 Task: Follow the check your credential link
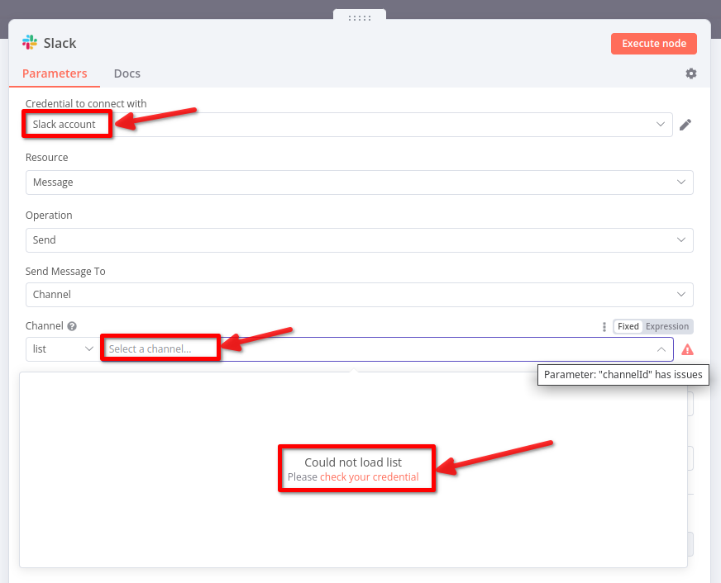pos(369,477)
